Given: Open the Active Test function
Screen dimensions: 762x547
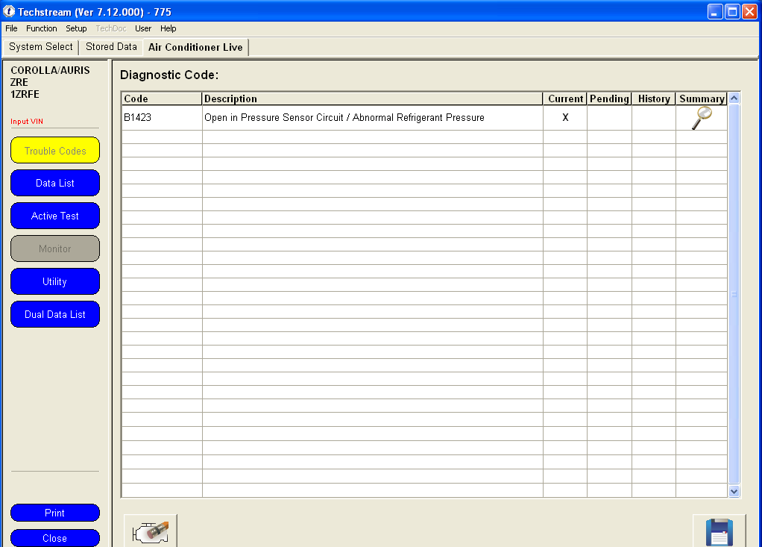Looking at the screenshot, I should point(55,216).
